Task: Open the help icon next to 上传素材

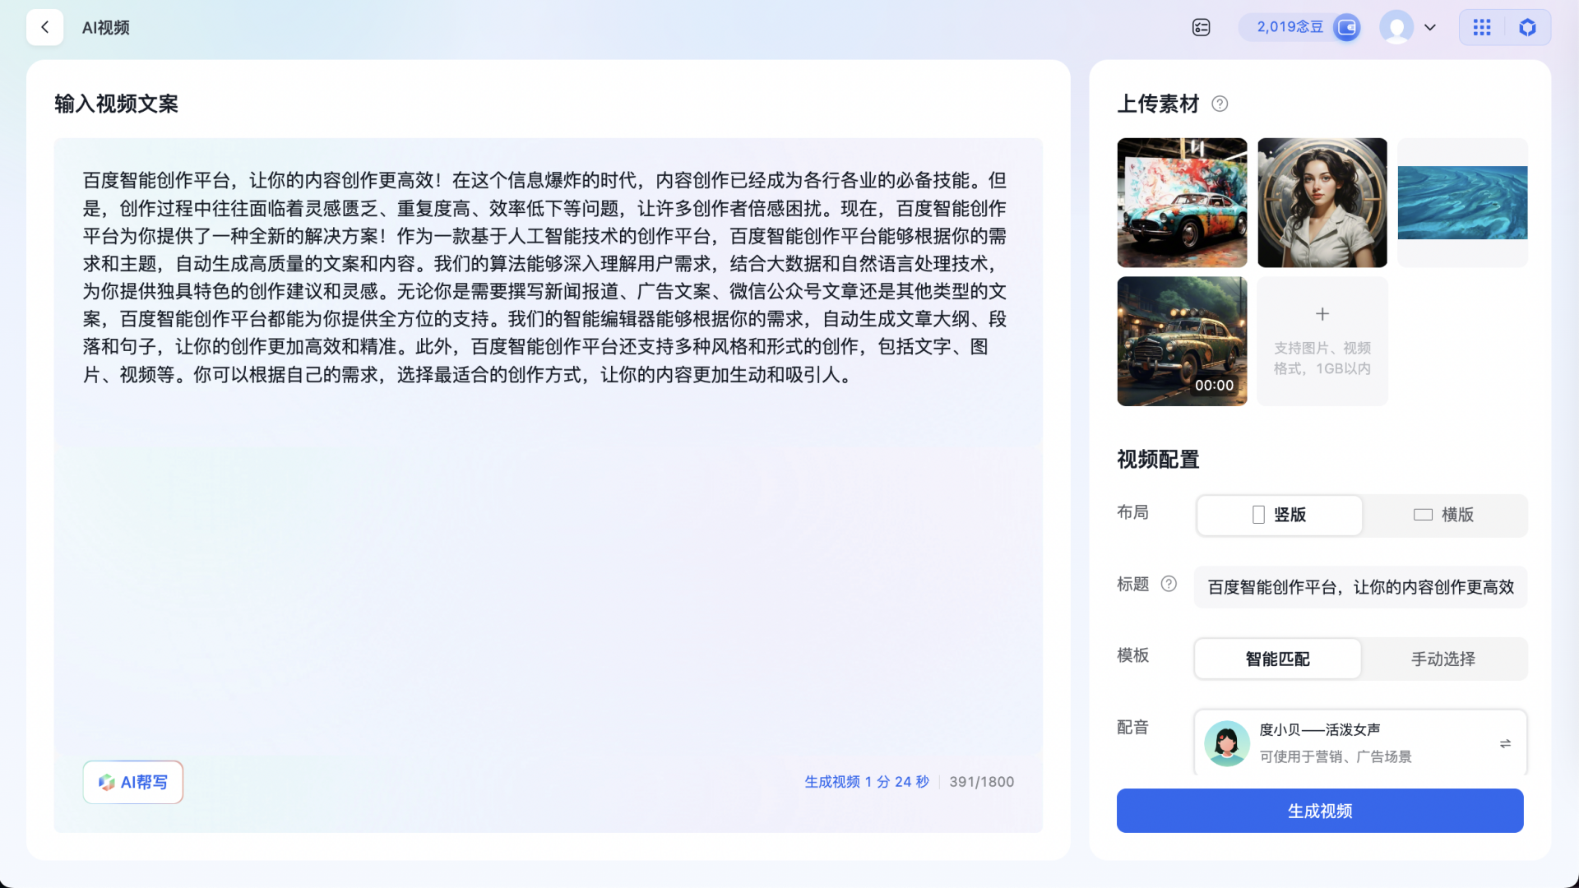Action: point(1220,104)
